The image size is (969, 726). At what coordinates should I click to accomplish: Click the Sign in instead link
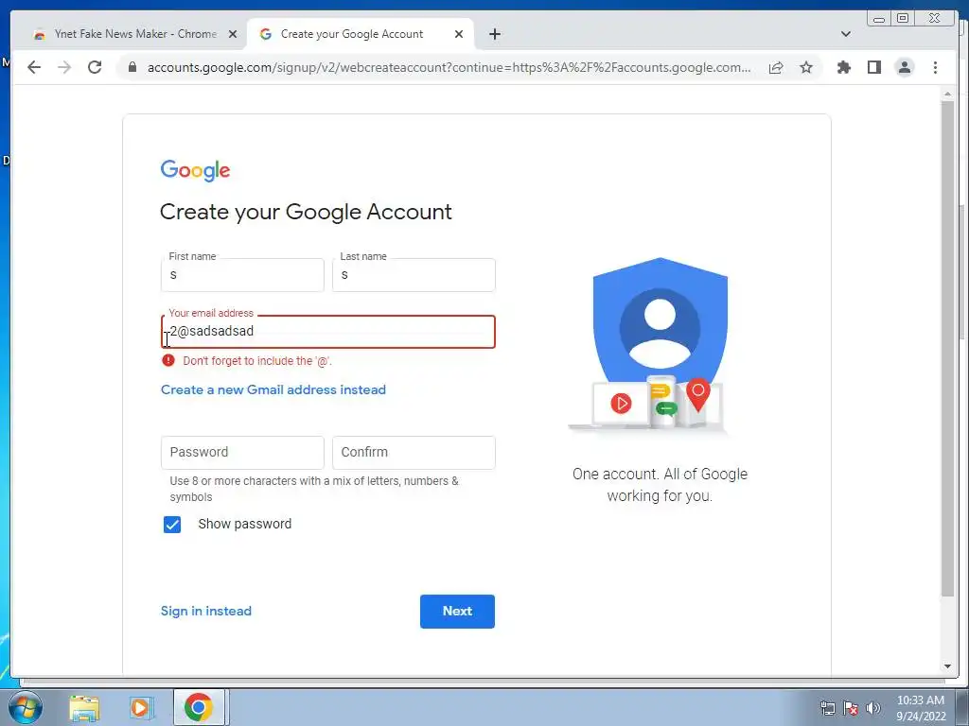(x=206, y=612)
